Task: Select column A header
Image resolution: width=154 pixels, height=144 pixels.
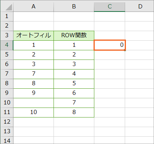Action: coord(33,7)
